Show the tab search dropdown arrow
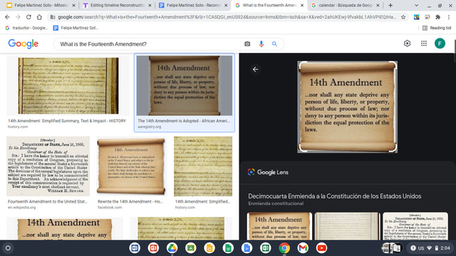 coord(416,5)
